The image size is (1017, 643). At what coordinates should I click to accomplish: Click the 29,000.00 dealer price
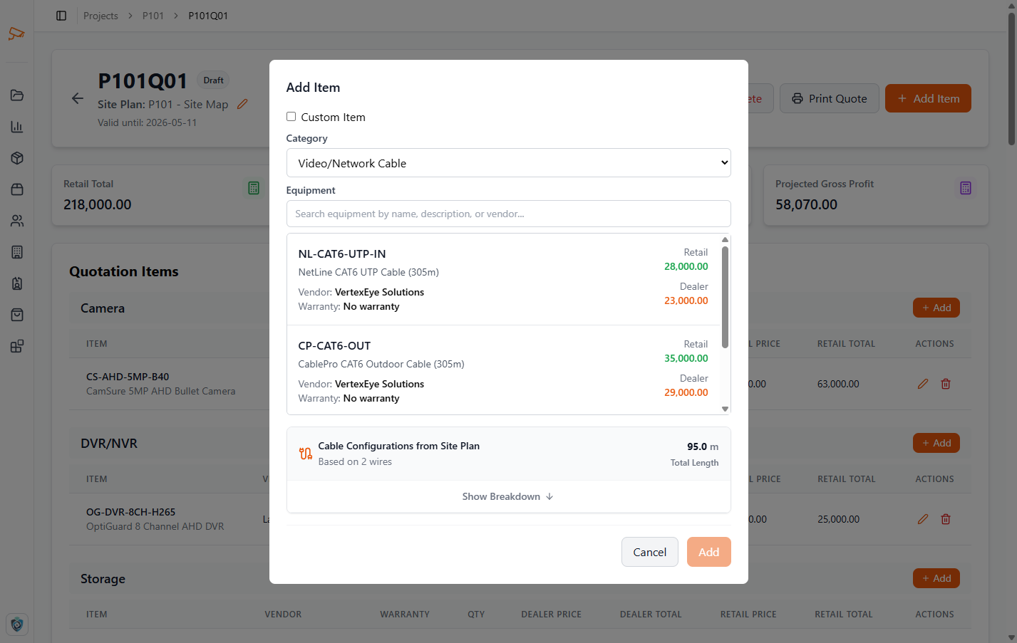pyautogui.click(x=686, y=392)
